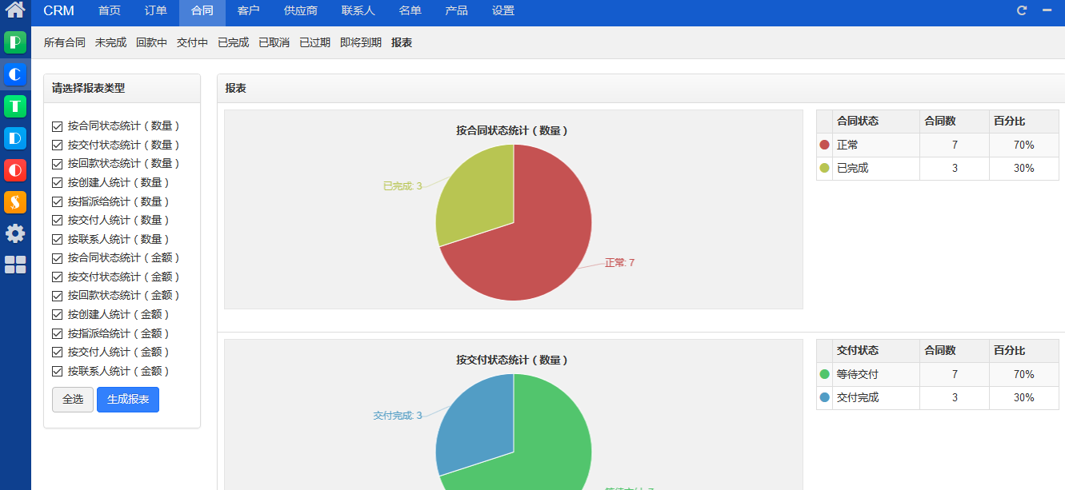This screenshot has height=490, width=1065.
Task: Go to the home house icon
Action: coord(15,10)
